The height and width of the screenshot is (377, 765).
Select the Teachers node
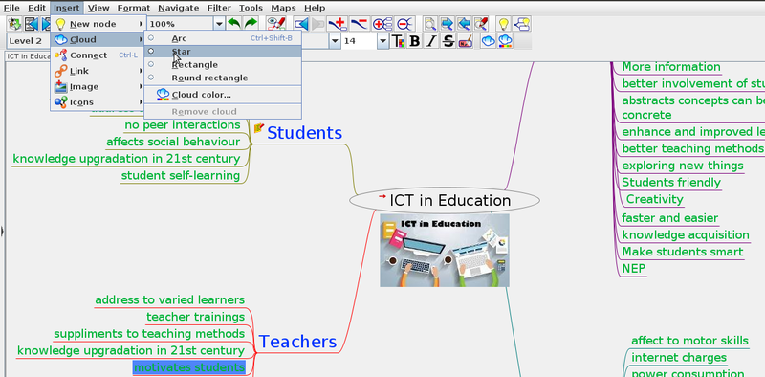pyautogui.click(x=297, y=342)
